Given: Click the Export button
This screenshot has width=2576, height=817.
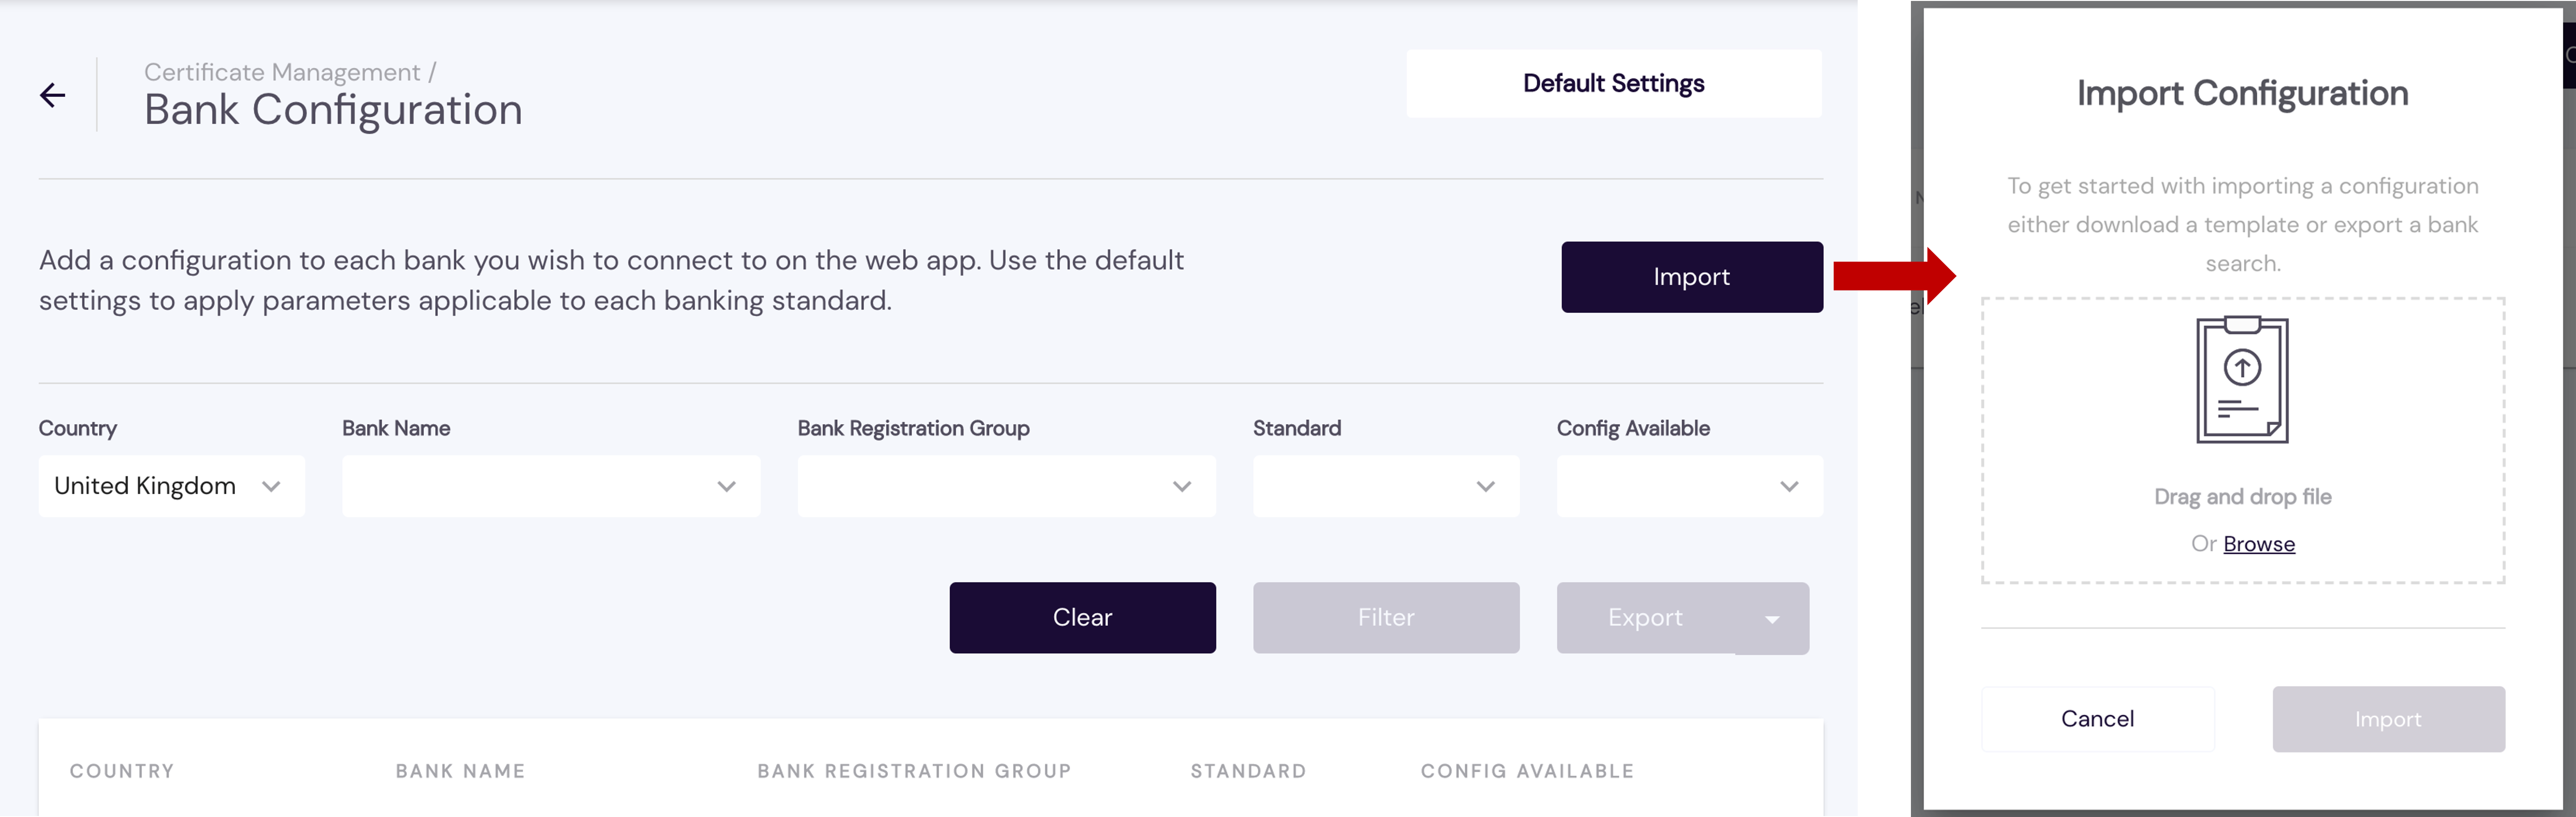Looking at the screenshot, I should click(1645, 617).
